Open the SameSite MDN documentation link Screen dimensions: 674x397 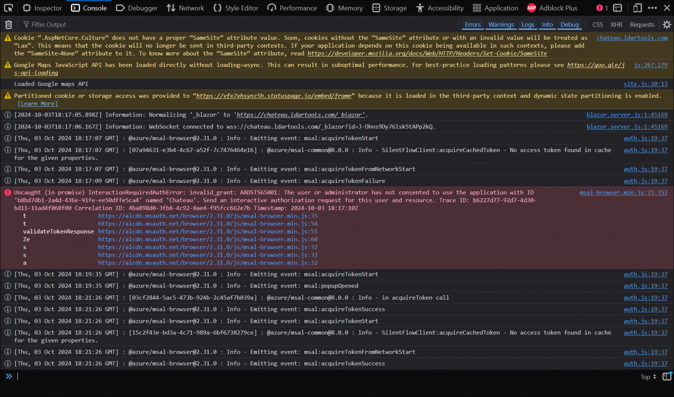click(x=427, y=54)
